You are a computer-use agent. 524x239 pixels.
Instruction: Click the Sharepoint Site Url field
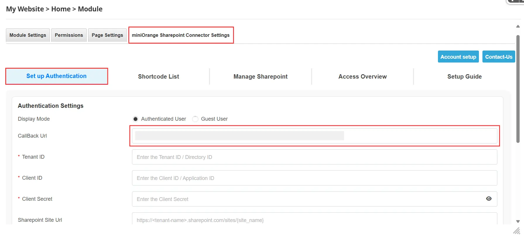click(315, 219)
